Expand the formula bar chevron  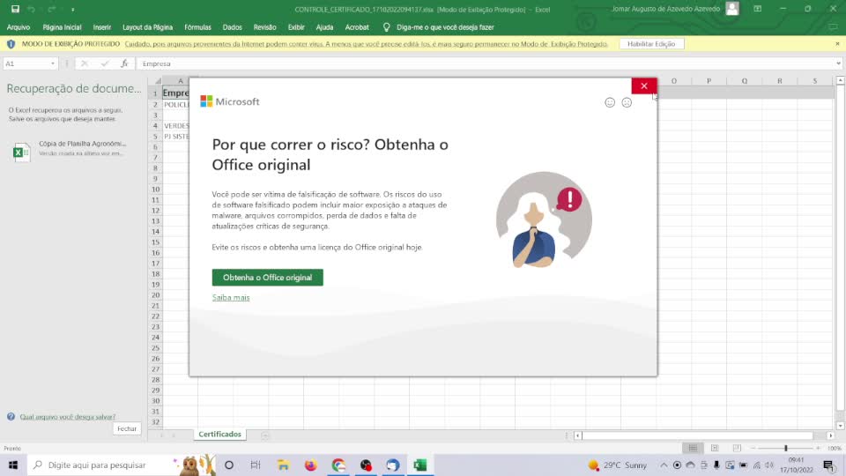point(838,63)
